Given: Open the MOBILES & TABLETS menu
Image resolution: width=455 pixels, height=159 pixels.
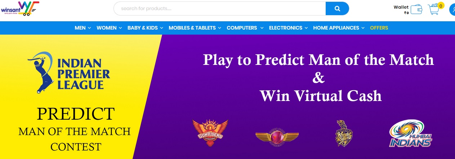Looking at the screenshot, I should (x=195, y=28).
